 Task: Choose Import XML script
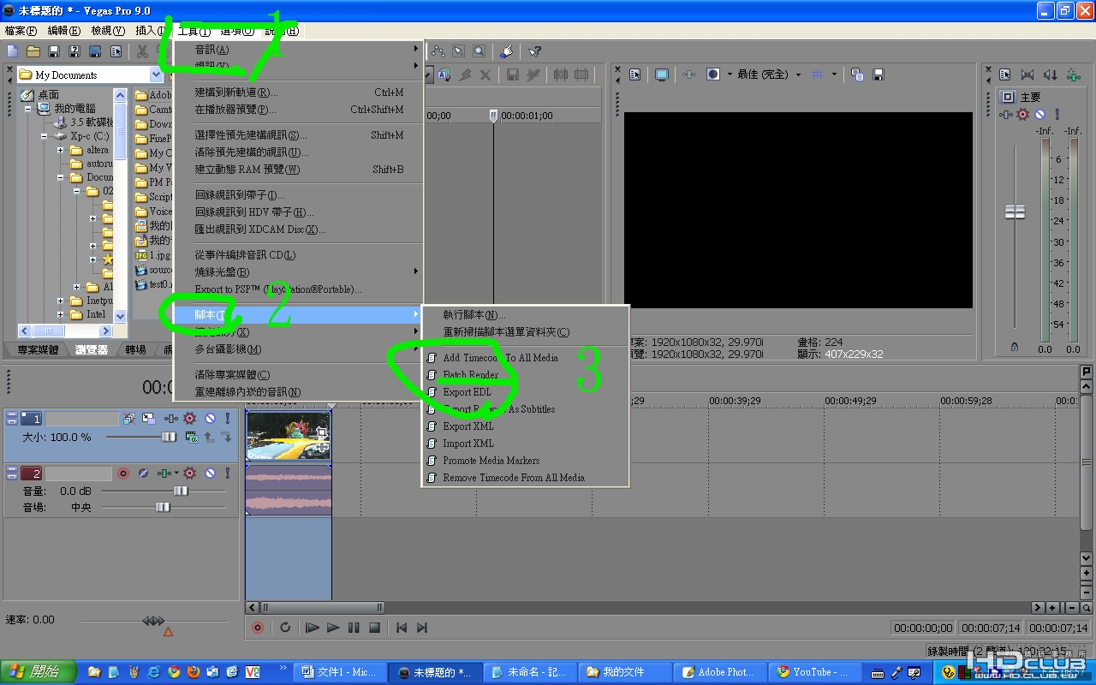pos(526,444)
